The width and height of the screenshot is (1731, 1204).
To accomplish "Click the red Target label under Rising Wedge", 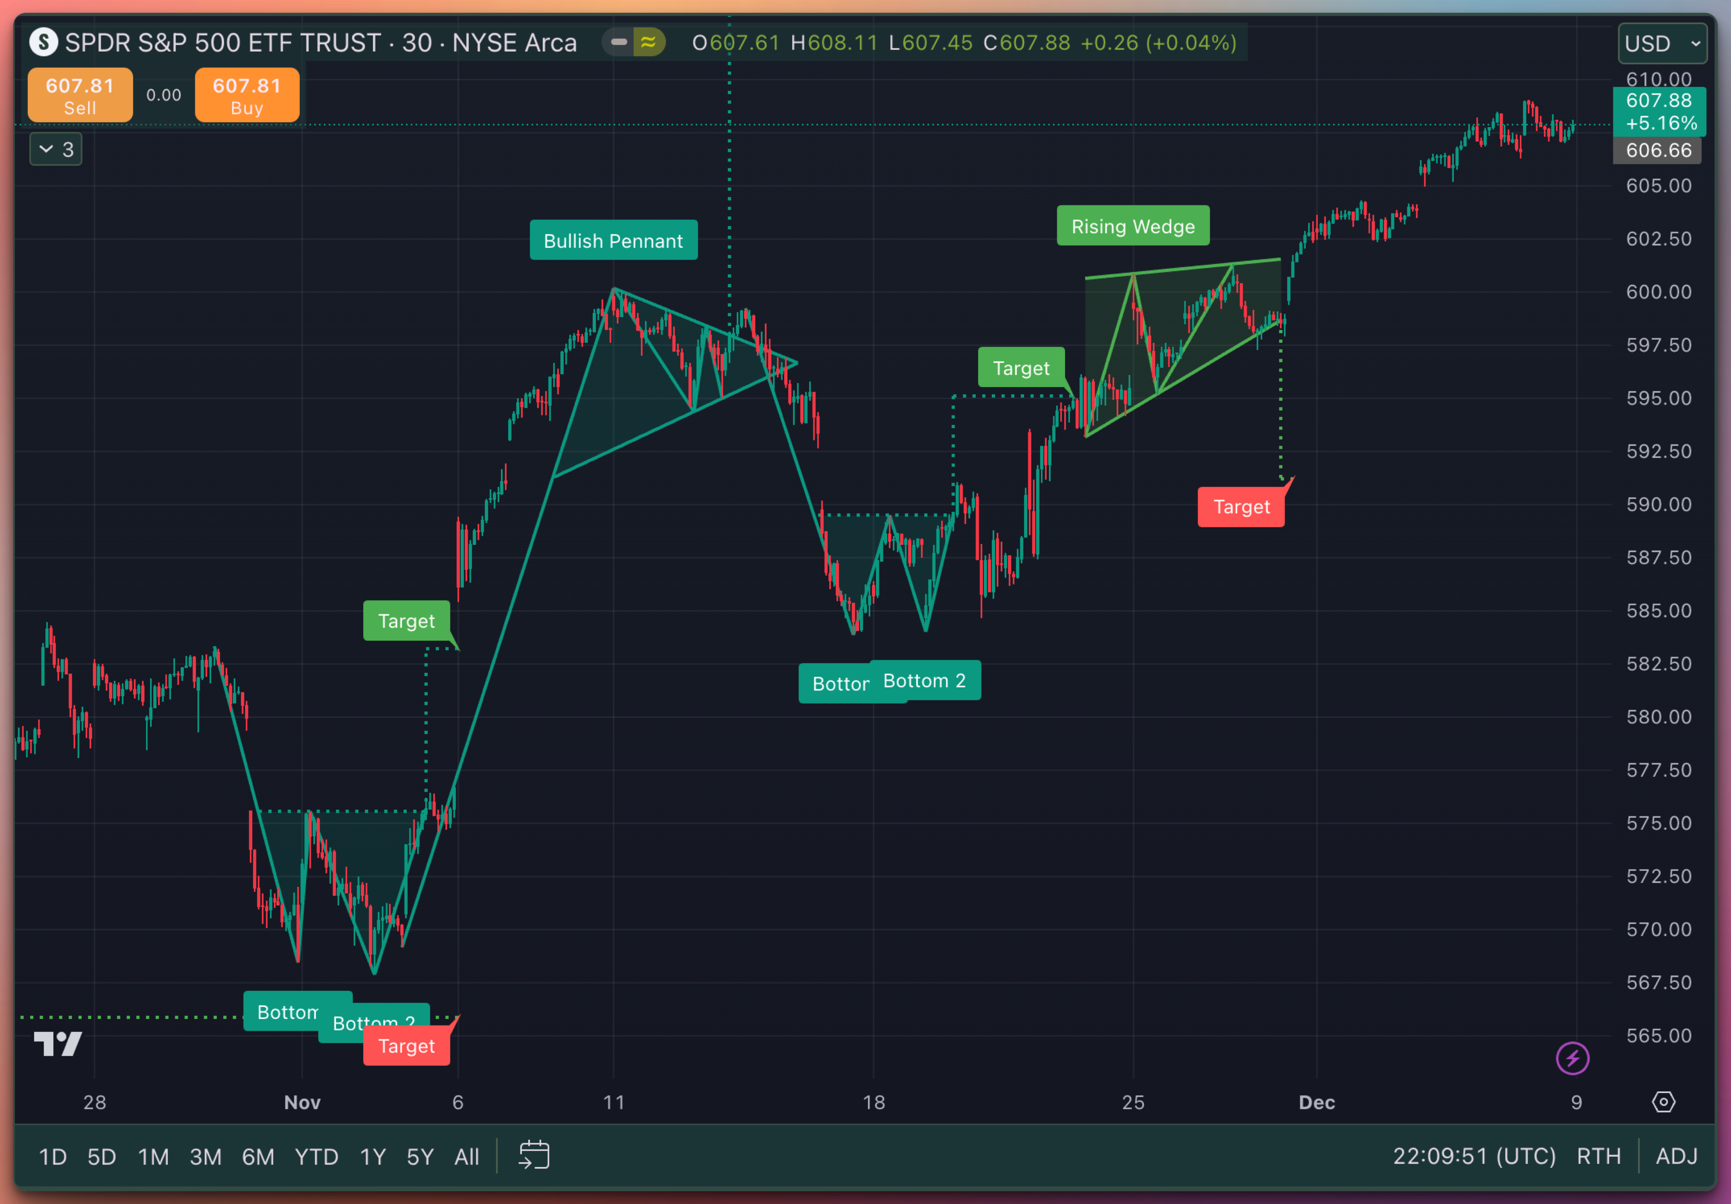I will (1241, 506).
